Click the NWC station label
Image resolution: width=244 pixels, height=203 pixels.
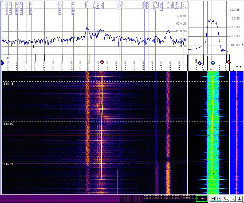(x=148, y=6)
